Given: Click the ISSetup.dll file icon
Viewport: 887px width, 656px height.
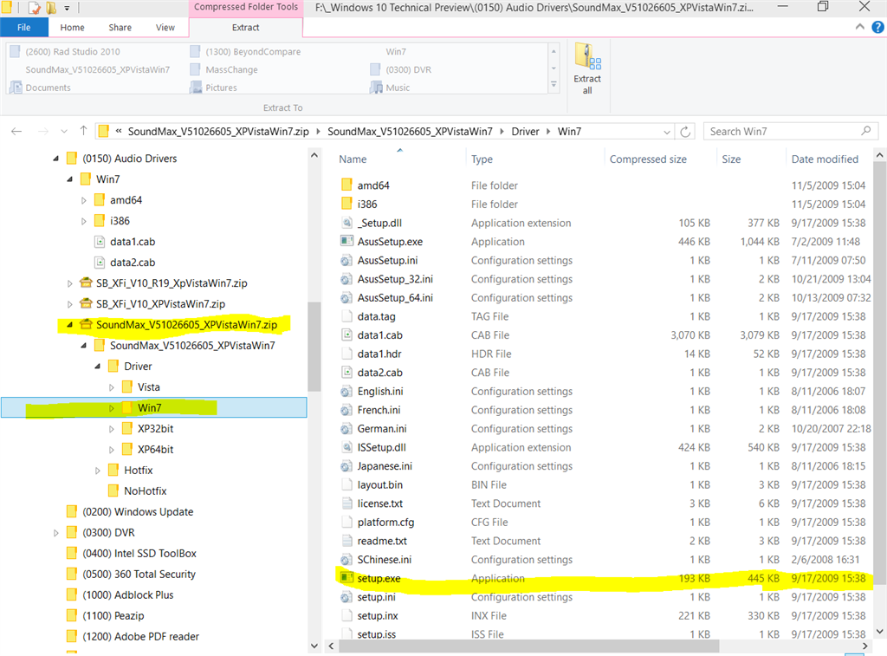Looking at the screenshot, I should point(346,446).
